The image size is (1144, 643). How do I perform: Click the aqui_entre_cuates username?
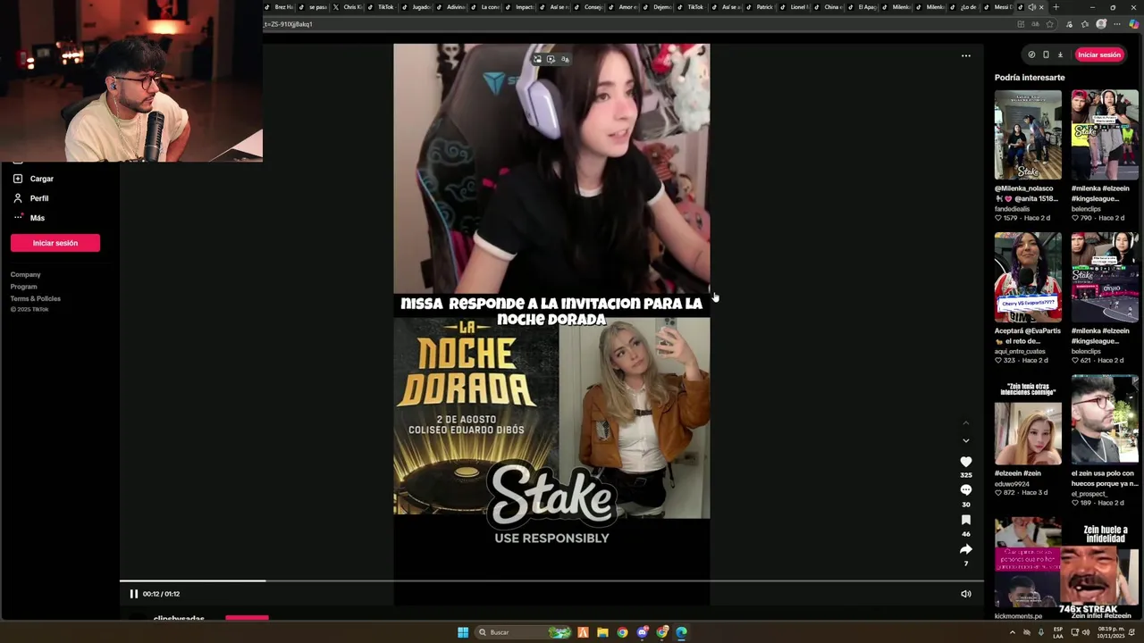point(1020,351)
